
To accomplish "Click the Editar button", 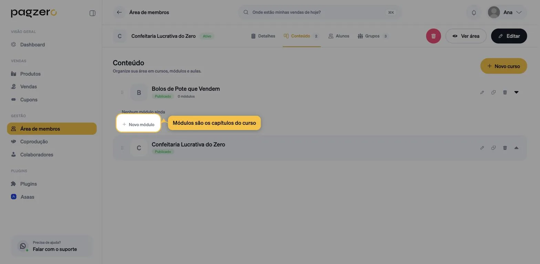I will 509,36.
